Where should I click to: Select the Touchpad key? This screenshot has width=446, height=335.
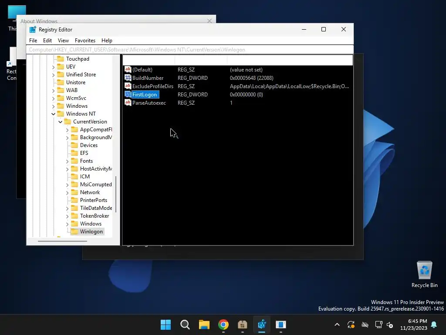pos(78,59)
